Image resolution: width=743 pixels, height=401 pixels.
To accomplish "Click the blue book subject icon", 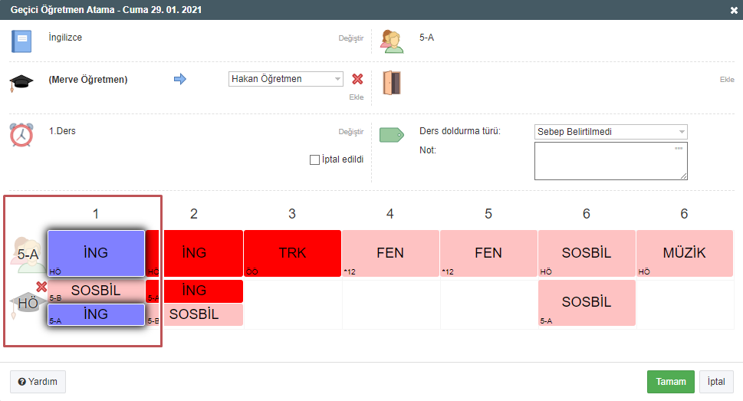I will (x=21, y=41).
